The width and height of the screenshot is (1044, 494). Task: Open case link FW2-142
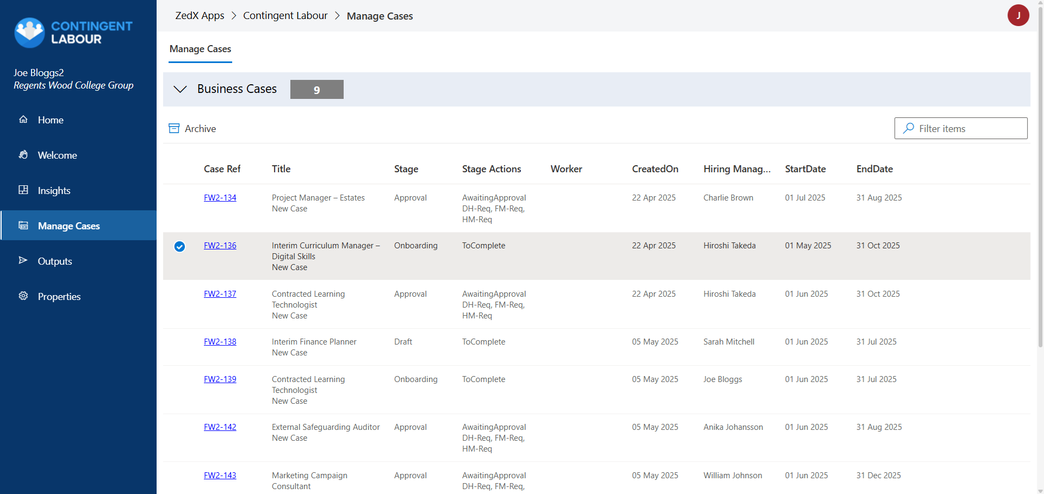pyautogui.click(x=220, y=427)
